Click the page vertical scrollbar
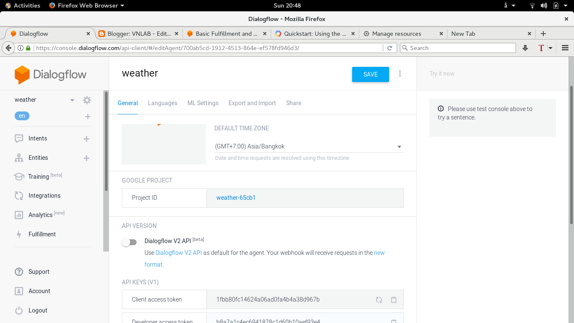Screen dimensions: 574x323 tap(571, 154)
